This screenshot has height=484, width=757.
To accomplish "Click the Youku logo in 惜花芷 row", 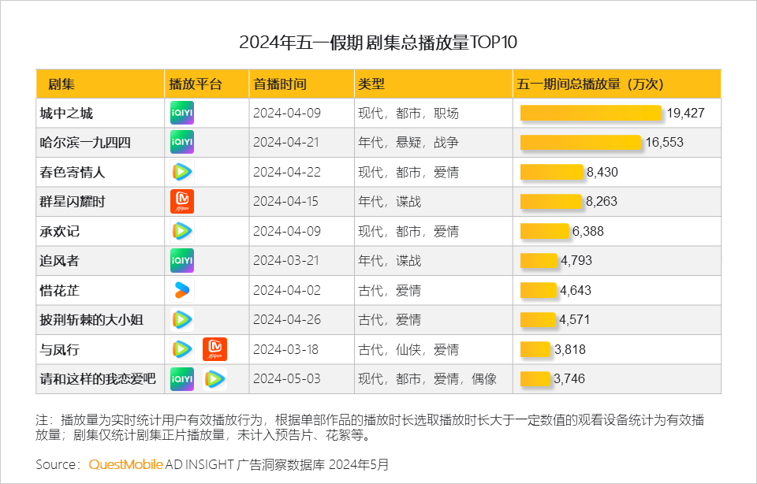I will pos(182,290).
